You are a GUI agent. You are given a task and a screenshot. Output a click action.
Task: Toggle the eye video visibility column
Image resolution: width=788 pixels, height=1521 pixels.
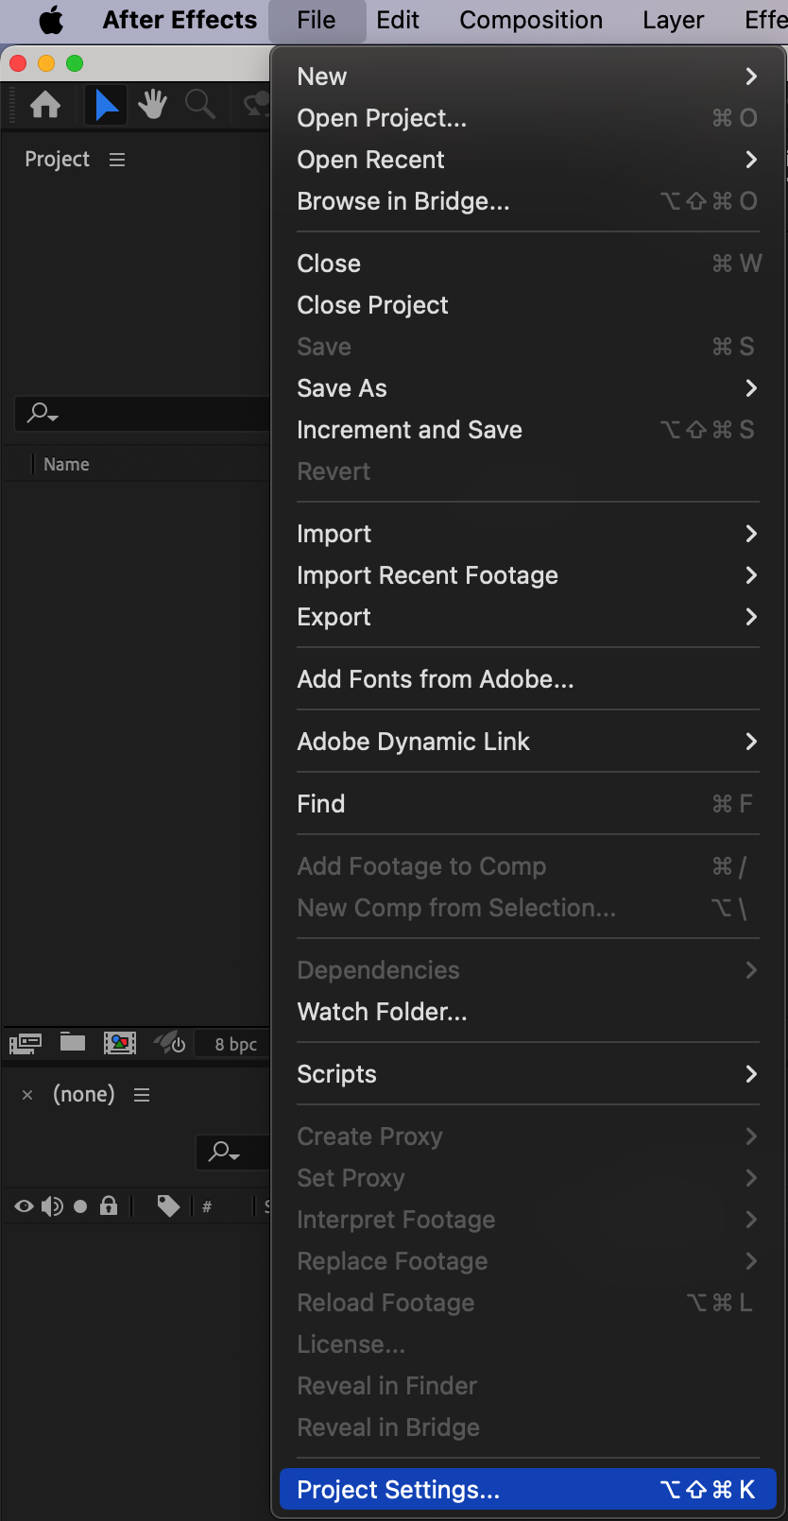coord(25,1205)
